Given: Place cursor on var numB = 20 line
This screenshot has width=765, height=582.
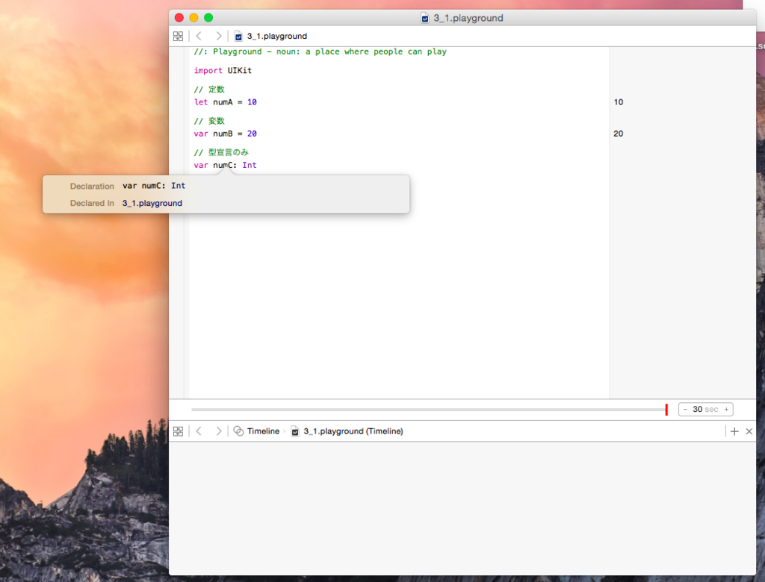Looking at the screenshot, I should point(225,134).
